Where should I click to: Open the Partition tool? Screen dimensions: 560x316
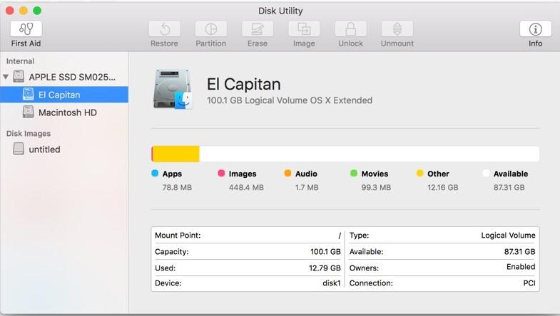(211, 28)
